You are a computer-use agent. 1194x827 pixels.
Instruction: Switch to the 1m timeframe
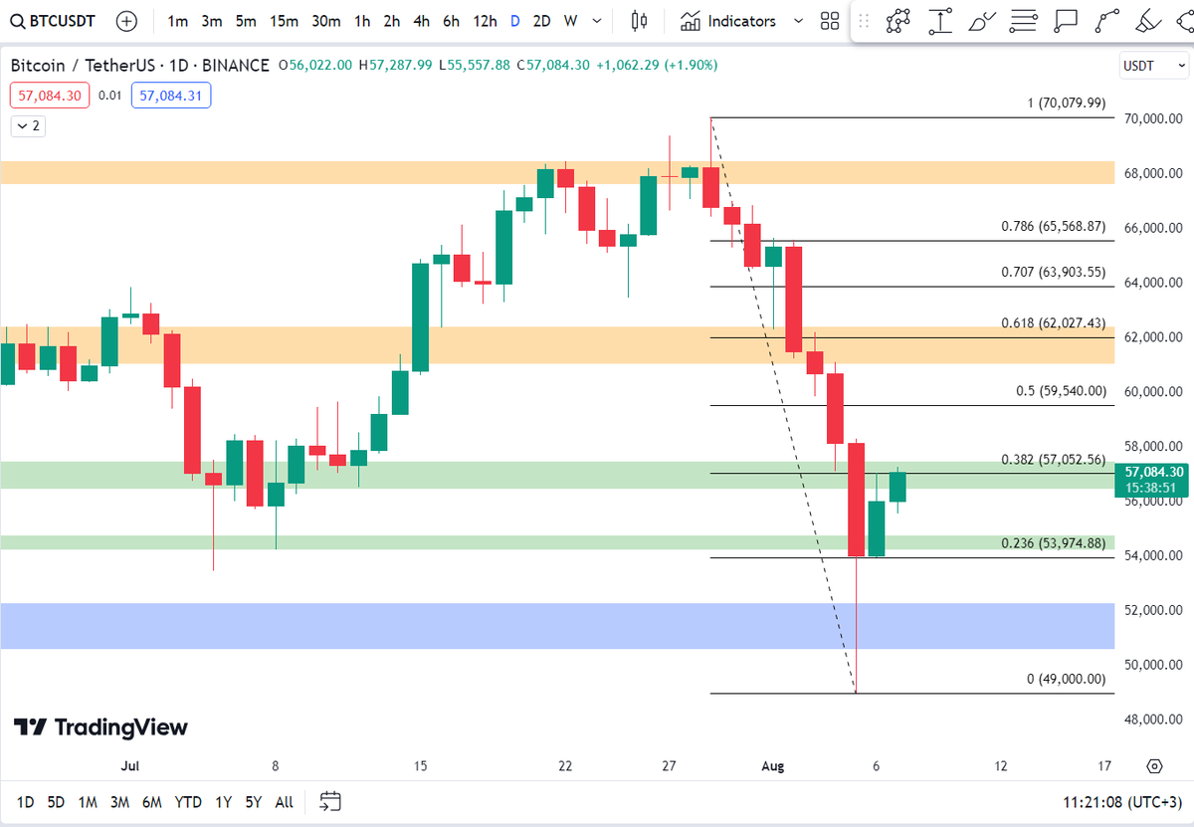pos(178,21)
